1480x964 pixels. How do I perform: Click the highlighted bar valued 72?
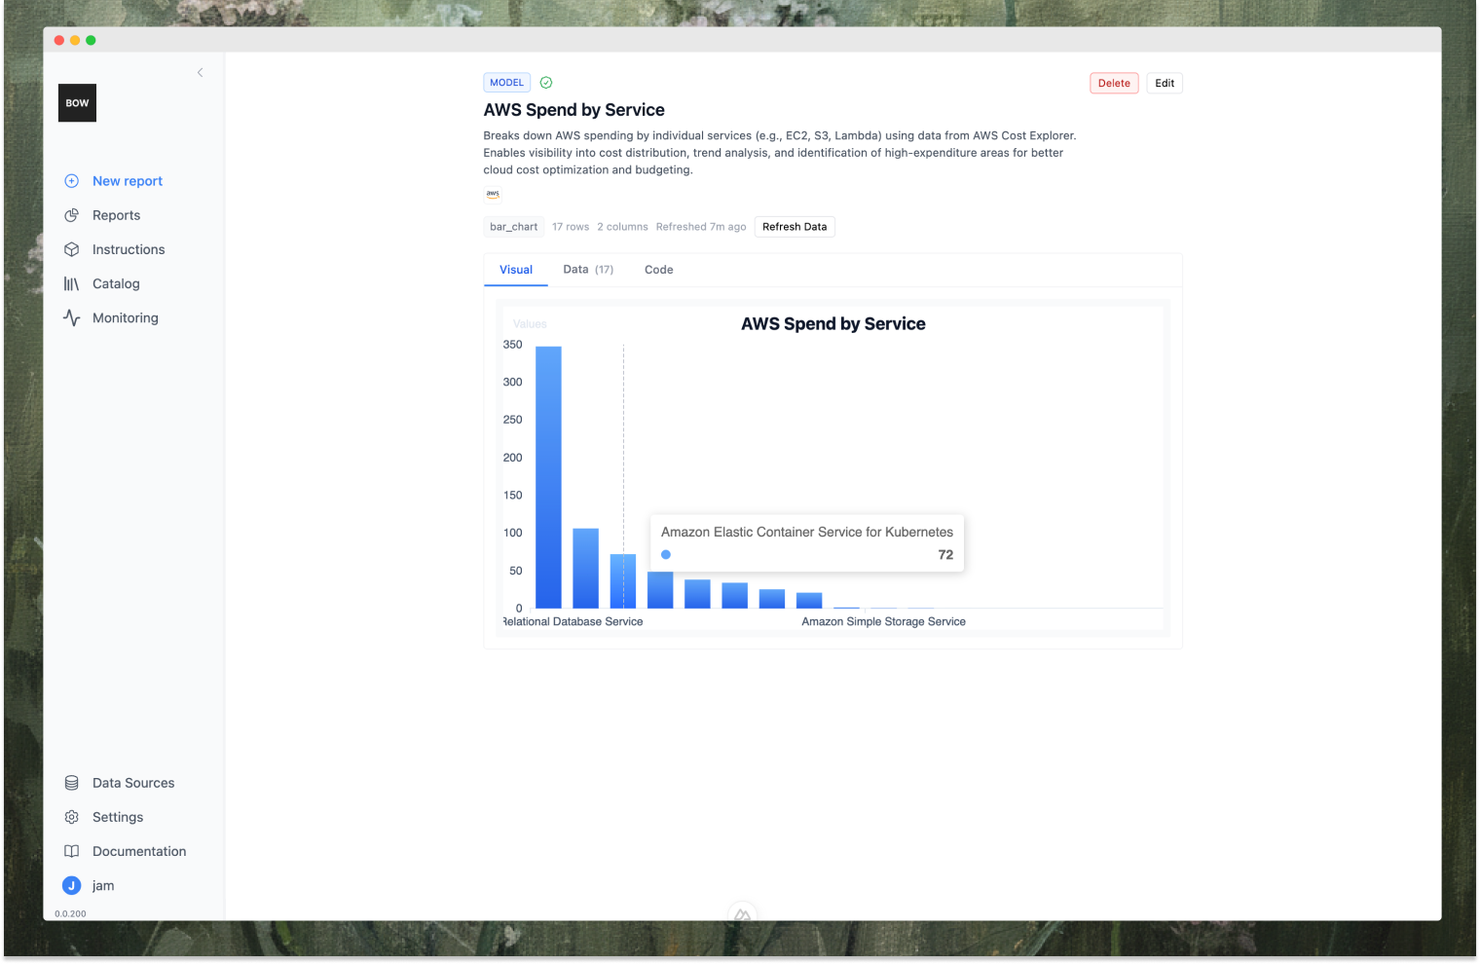point(623,581)
